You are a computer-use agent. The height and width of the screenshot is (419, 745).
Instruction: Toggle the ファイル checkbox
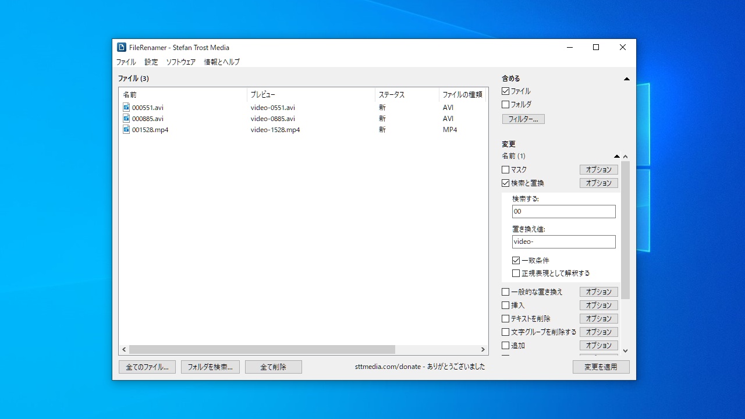pos(505,91)
